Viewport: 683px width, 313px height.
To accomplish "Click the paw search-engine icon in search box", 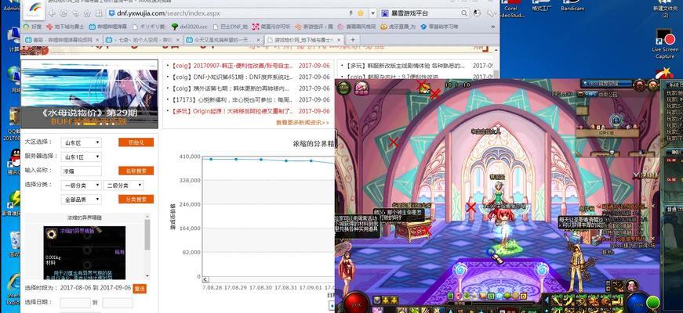I will click(384, 13).
